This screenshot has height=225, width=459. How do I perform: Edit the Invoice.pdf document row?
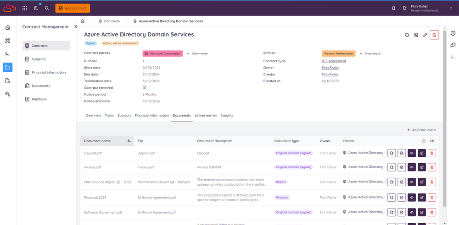pos(422,167)
